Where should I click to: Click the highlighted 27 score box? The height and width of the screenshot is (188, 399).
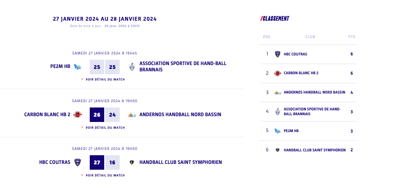coord(97,162)
